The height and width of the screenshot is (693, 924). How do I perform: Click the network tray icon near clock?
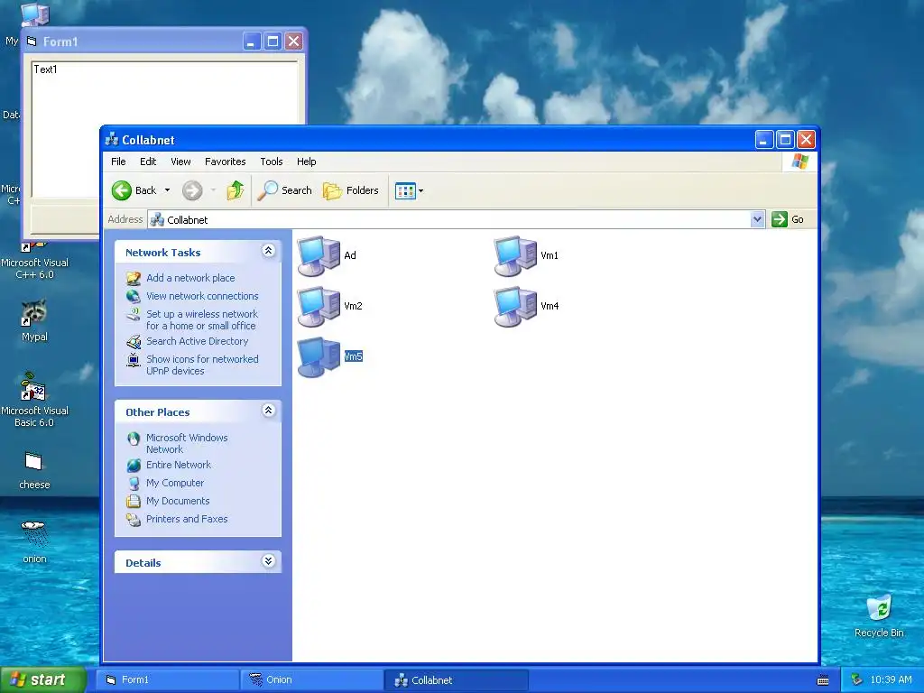857,680
